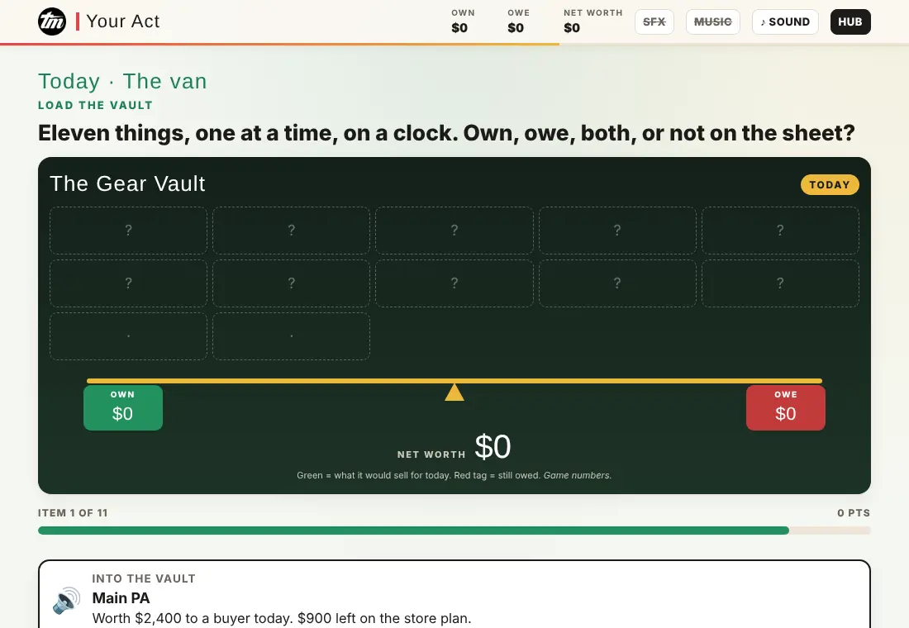Click the header OWN $0 value

[459, 28]
